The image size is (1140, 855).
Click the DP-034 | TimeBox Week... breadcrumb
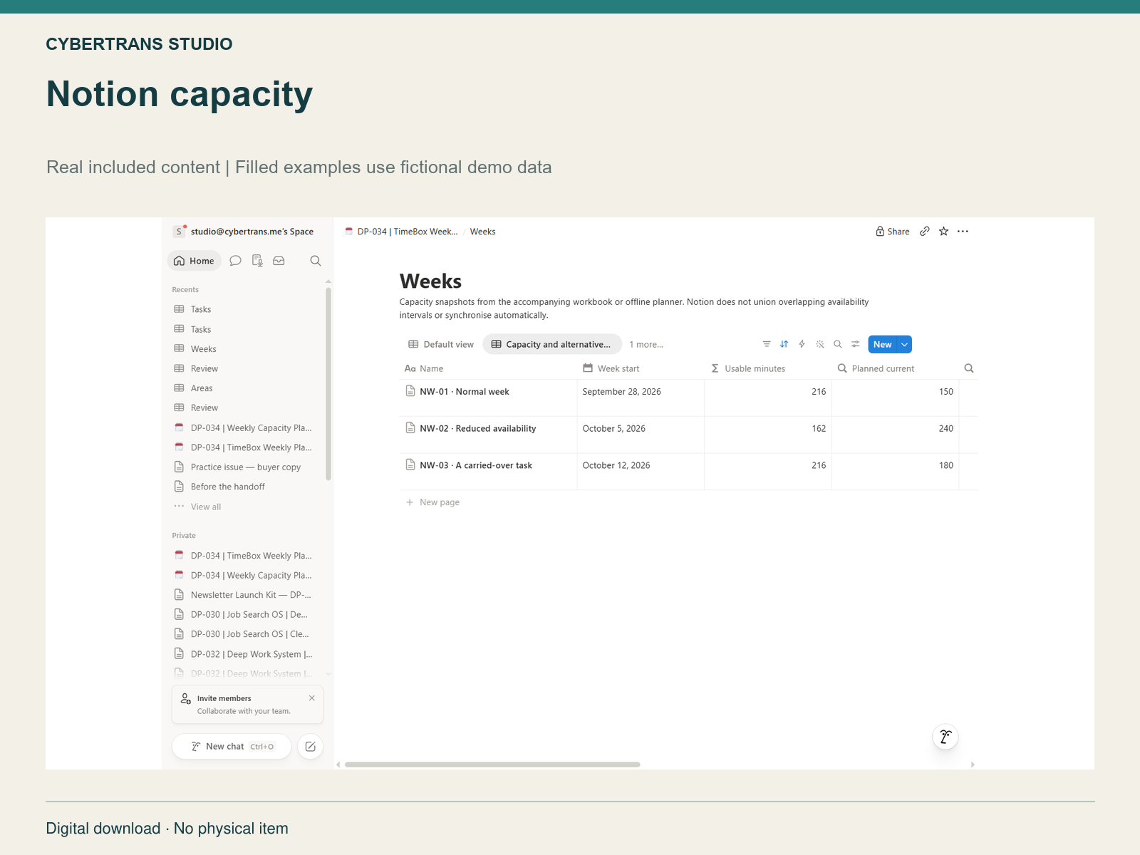coord(402,232)
